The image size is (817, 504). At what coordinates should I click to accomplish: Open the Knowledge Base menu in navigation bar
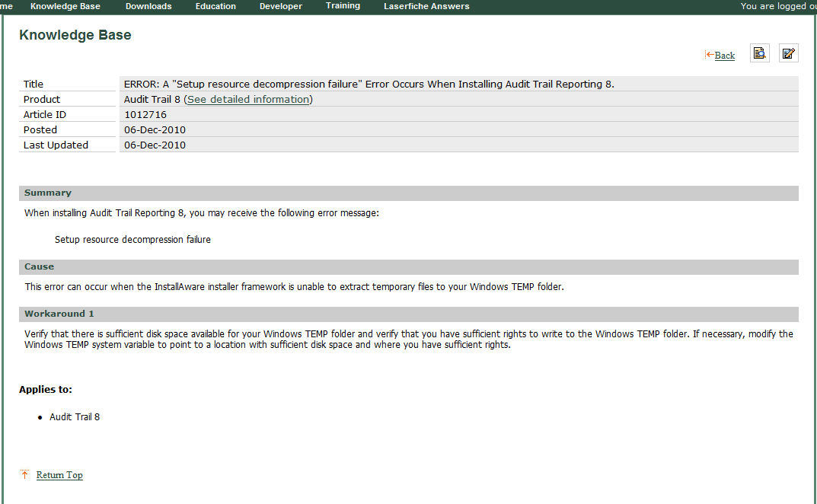coord(65,6)
